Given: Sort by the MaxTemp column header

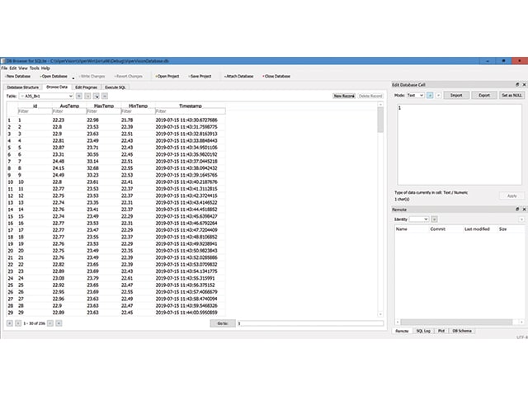Looking at the screenshot, I should coord(104,106).
